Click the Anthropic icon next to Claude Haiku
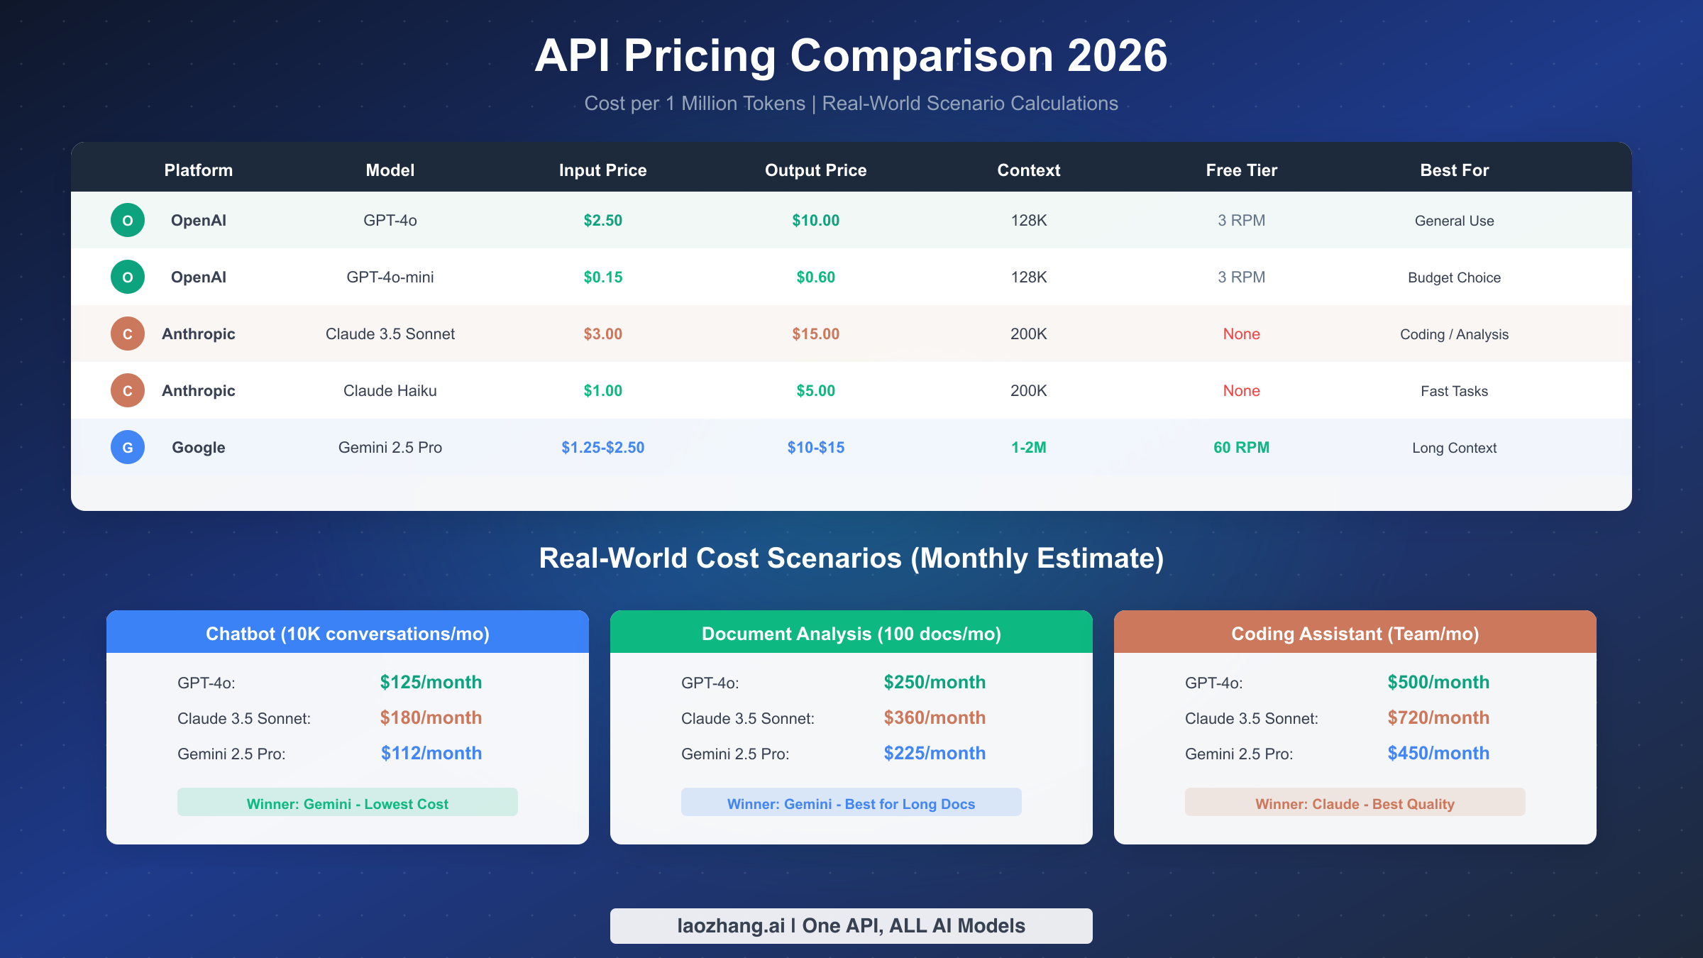The height and width of the screenshot is (958, 1703). coord(127,390)
